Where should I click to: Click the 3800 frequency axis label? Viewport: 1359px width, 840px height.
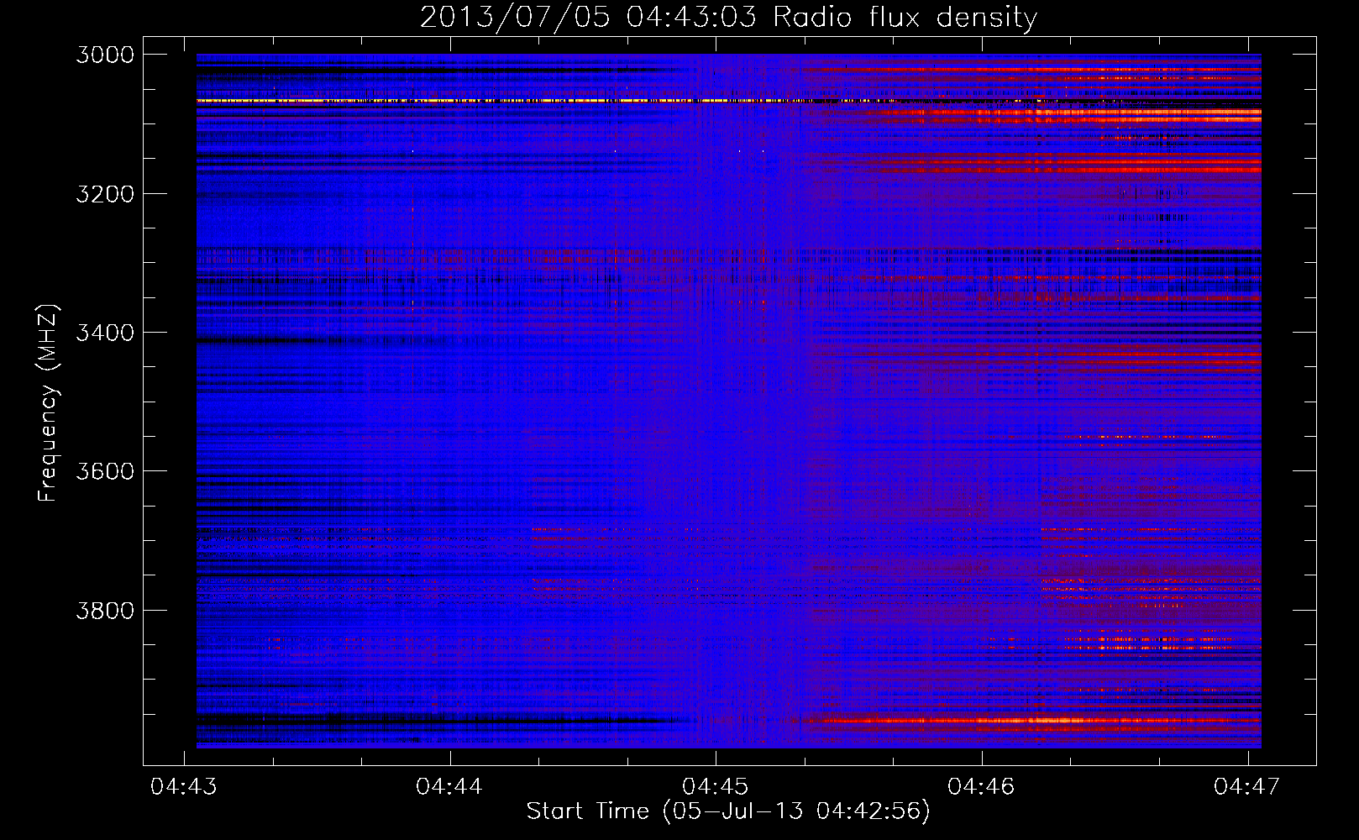pos(105,610)
